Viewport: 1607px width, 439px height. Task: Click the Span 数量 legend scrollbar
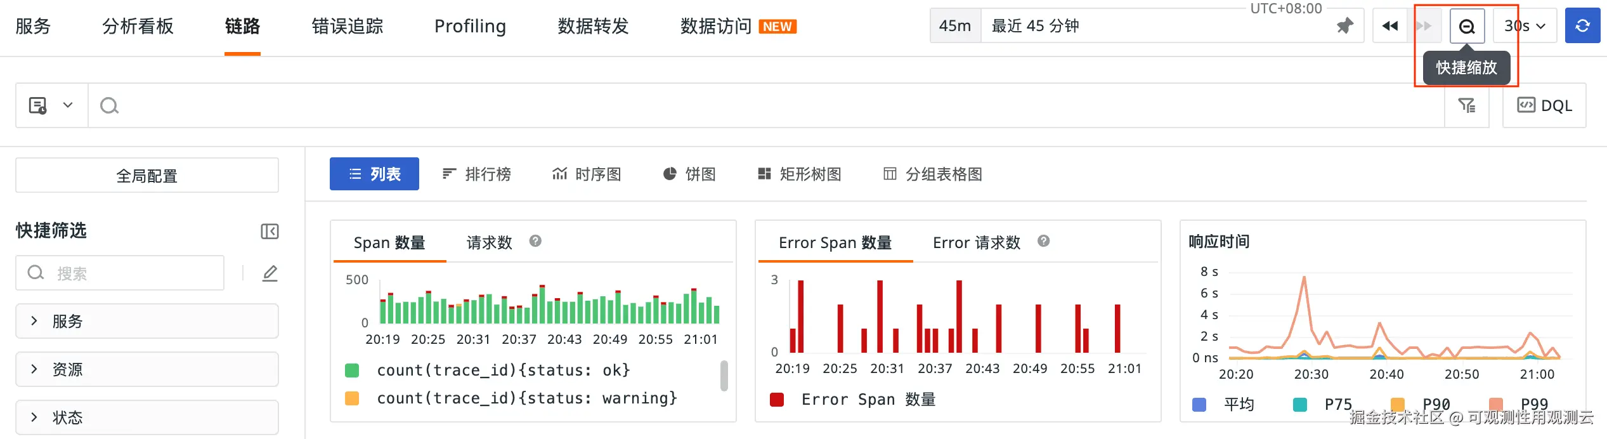[724, 376]
